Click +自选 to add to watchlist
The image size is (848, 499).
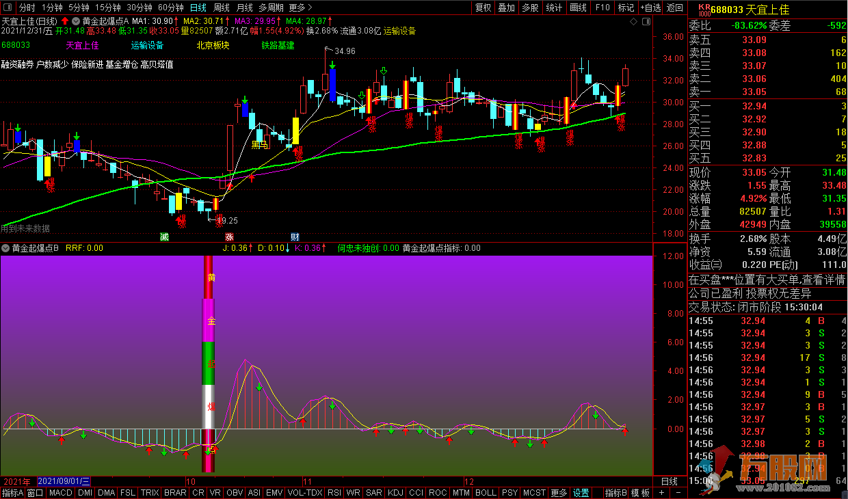pyautogui.click(x=650, y=8)
